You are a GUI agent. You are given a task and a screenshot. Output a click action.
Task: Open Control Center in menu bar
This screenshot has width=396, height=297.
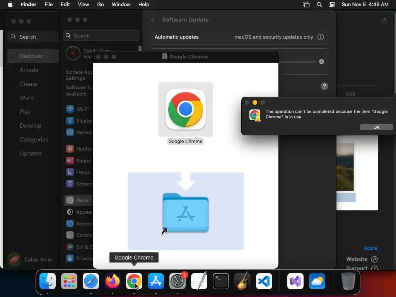332,5
